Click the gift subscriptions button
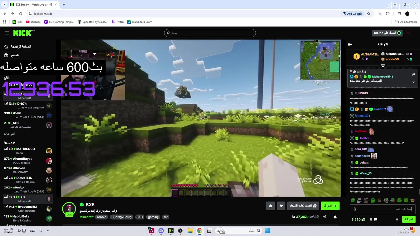The width and height of the screenshot is (420, 236). point(303,206)
